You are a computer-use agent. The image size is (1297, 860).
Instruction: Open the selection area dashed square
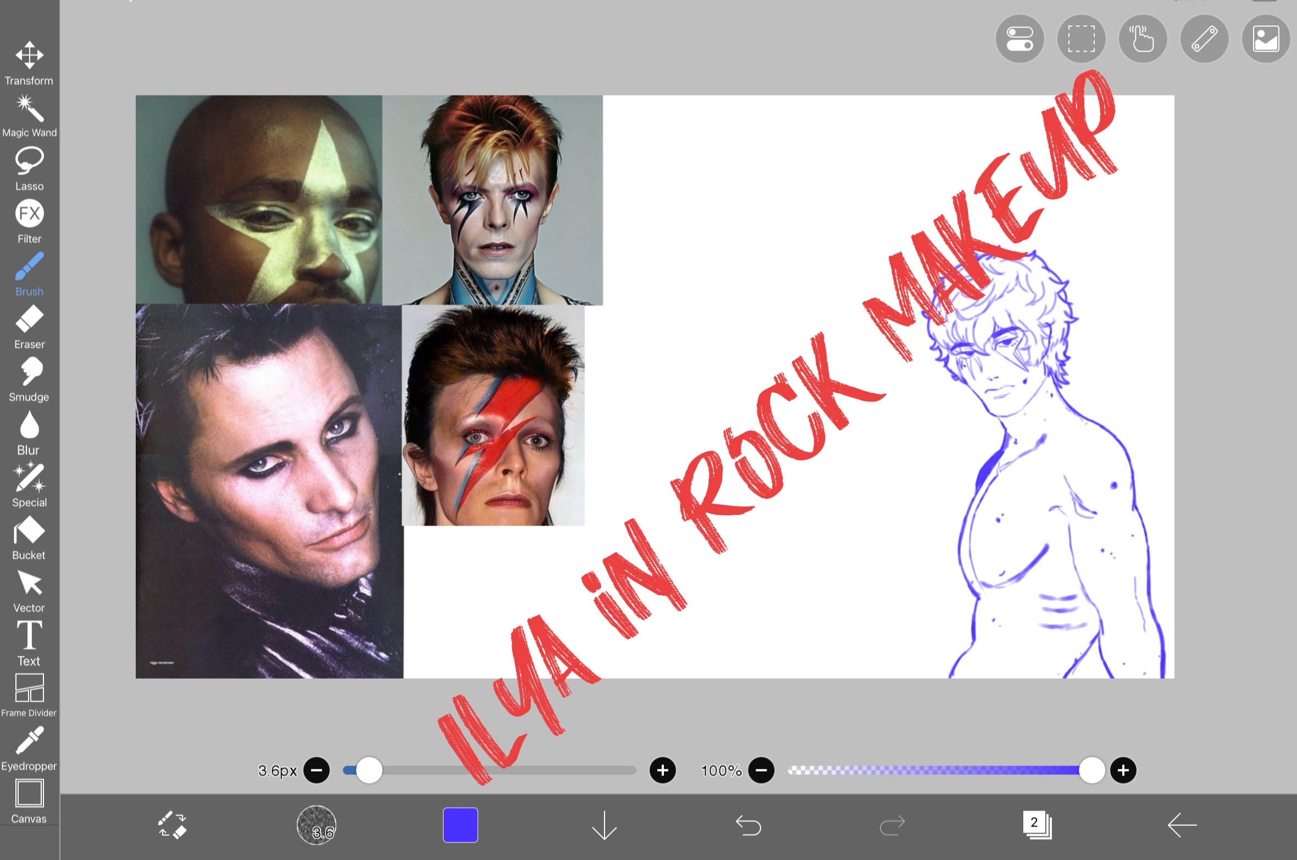tap(1082, 39)
